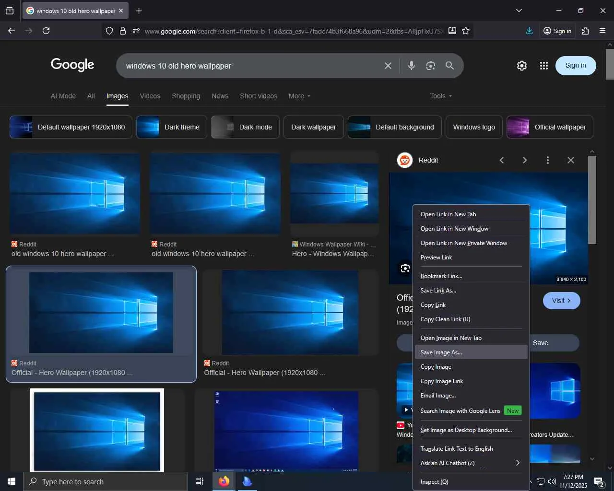Image resolution: width=614 pixels, height=491 pixels.
Task: Open Google Lens search by image icon
Action: click(430, 66)
